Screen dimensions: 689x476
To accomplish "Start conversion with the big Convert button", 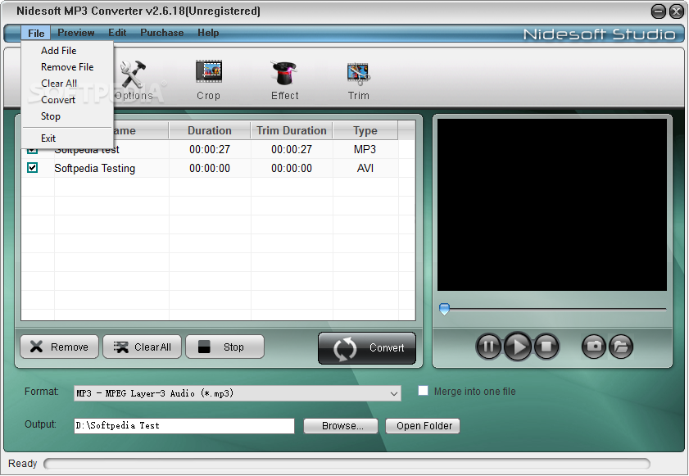I will coord(367,348).
